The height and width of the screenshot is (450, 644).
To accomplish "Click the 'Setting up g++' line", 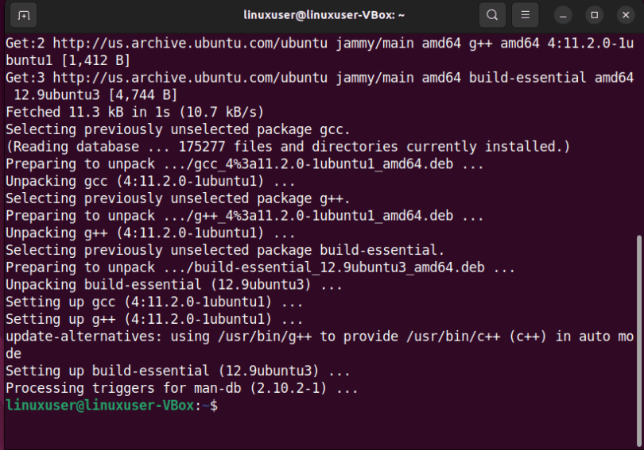I will coord(154,319).
